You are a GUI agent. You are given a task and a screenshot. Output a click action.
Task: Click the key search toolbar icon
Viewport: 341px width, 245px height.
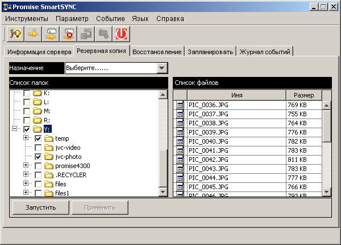15,34
